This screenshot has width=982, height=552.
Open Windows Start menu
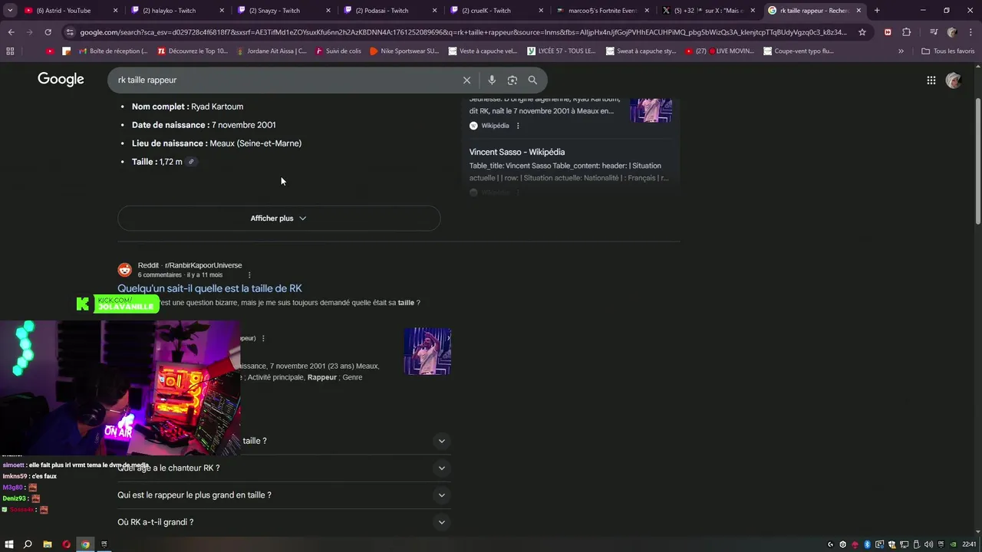pos(9,544)
